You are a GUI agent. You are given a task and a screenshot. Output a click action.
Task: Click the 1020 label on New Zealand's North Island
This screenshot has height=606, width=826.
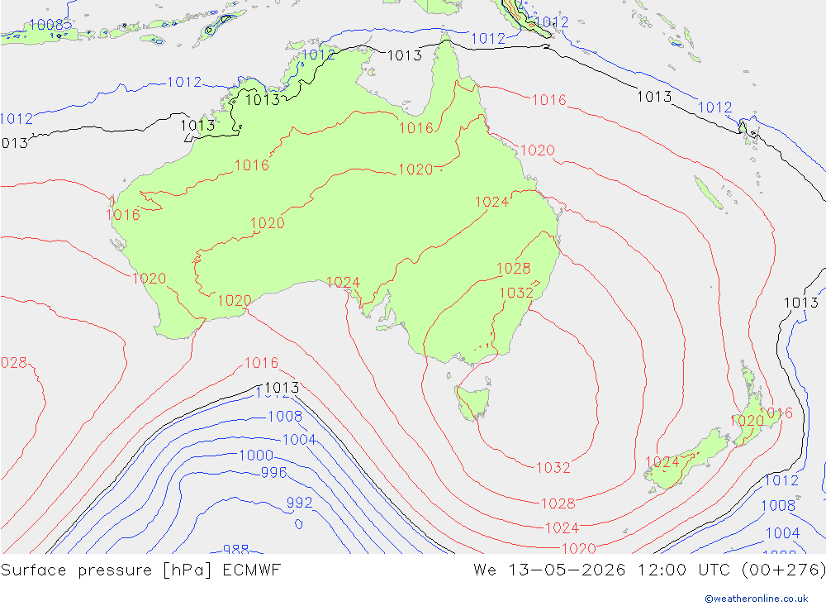747,421
